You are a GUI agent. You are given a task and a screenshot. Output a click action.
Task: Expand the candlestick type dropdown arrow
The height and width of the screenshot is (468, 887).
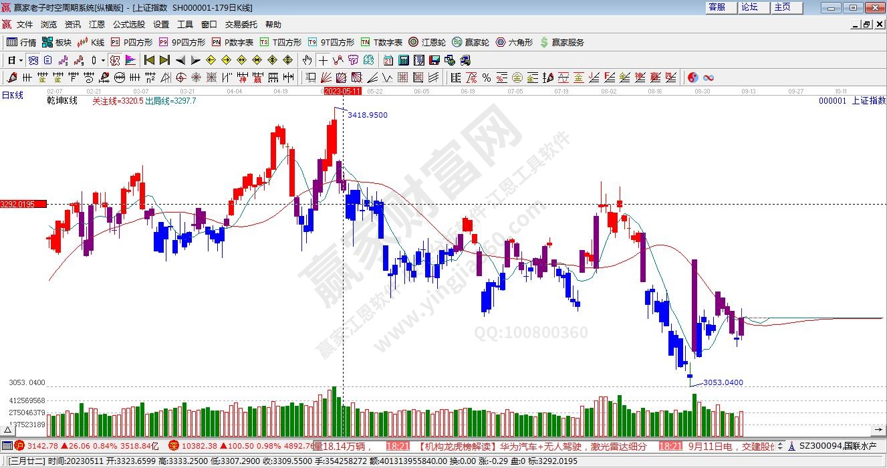click(102, 60)
